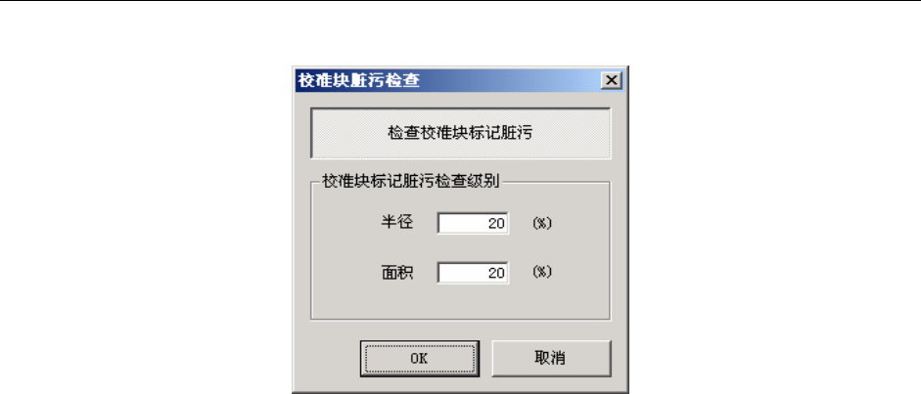Click the (%) unit next to 面积
The height and width of the screenshot is (394, 921).
pyautogui.click(x=542, y=273)
